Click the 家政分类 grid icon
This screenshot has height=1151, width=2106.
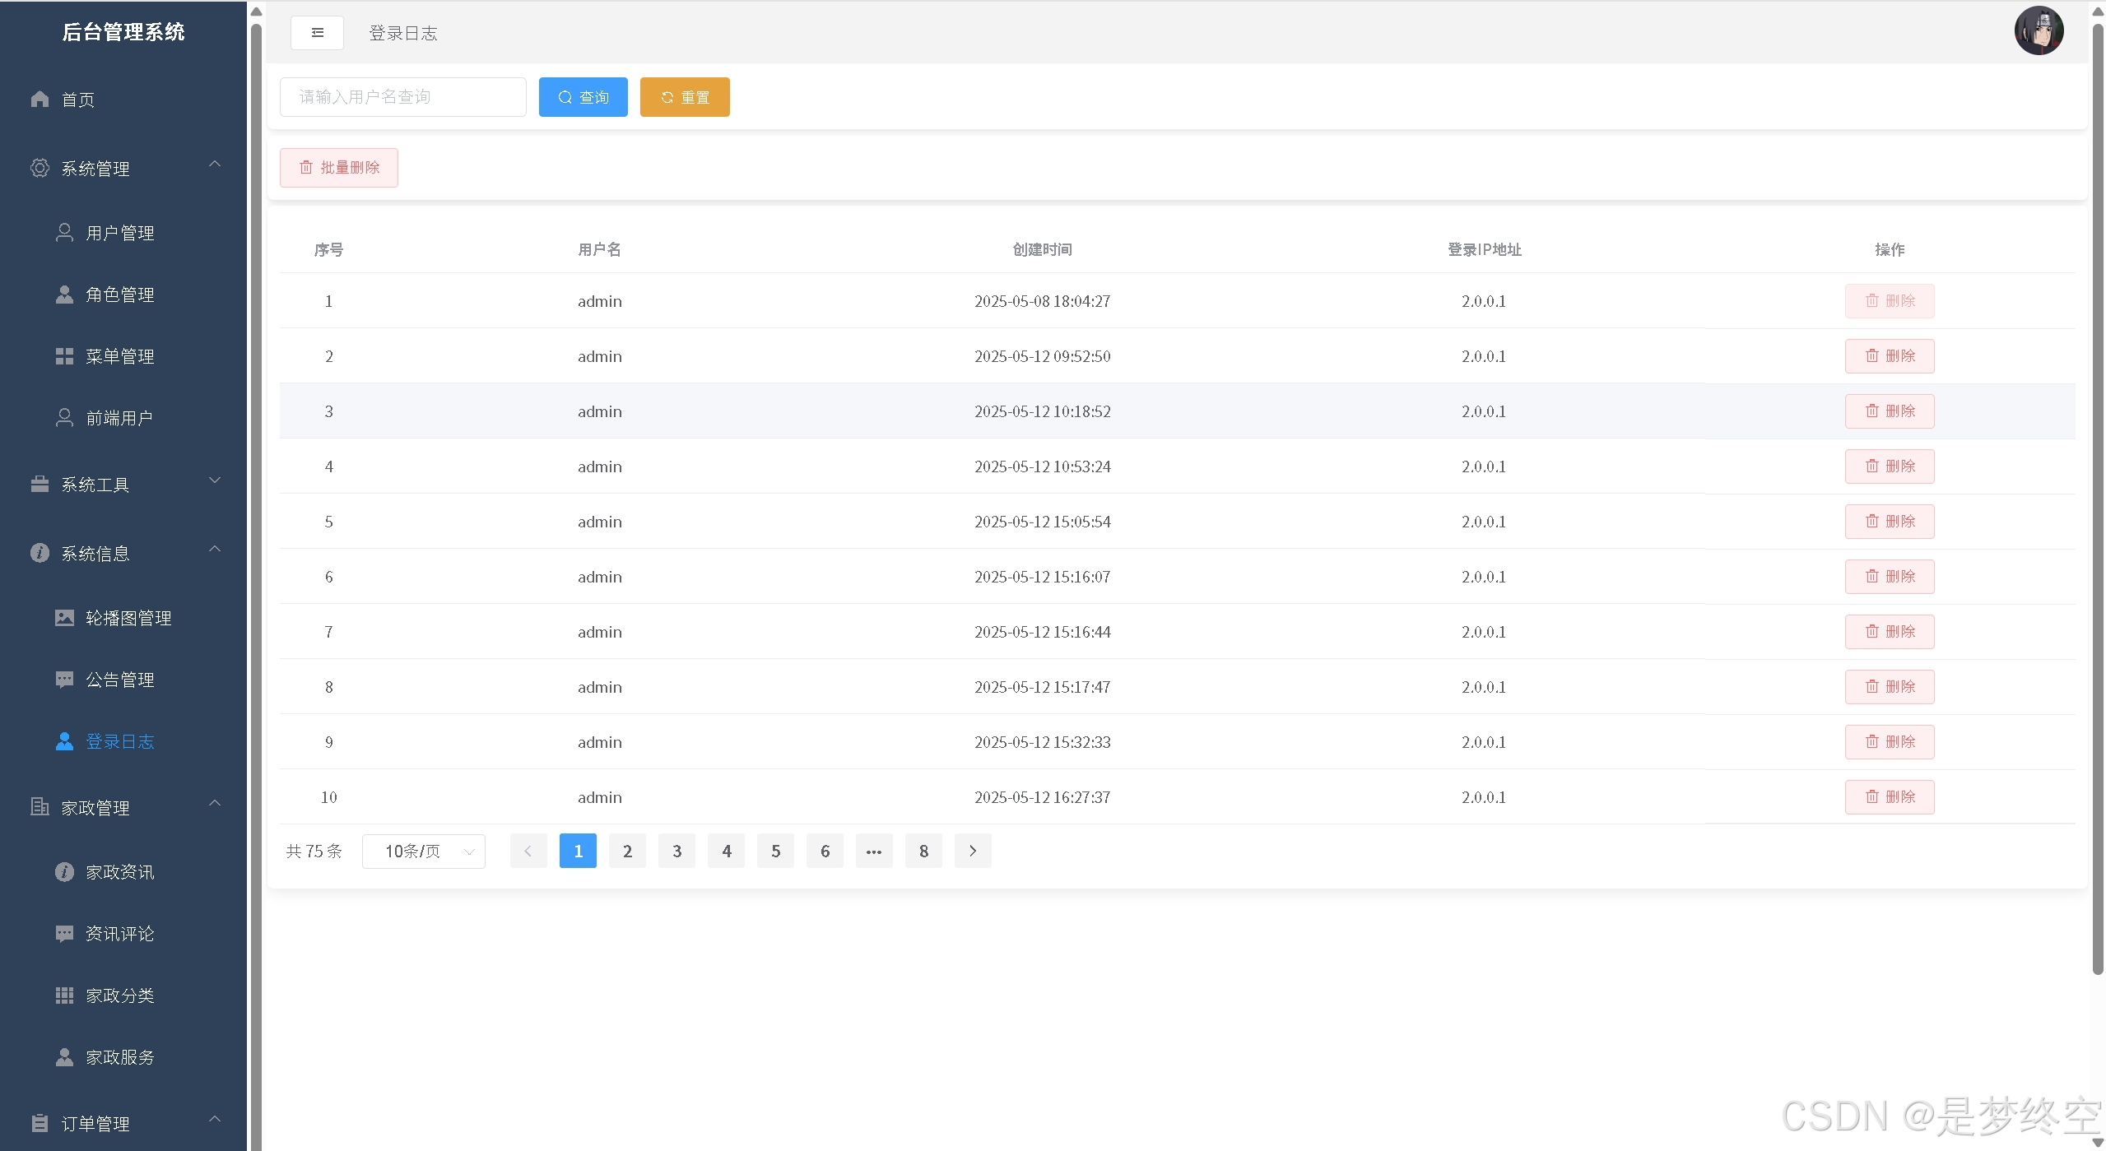point(64,996)
